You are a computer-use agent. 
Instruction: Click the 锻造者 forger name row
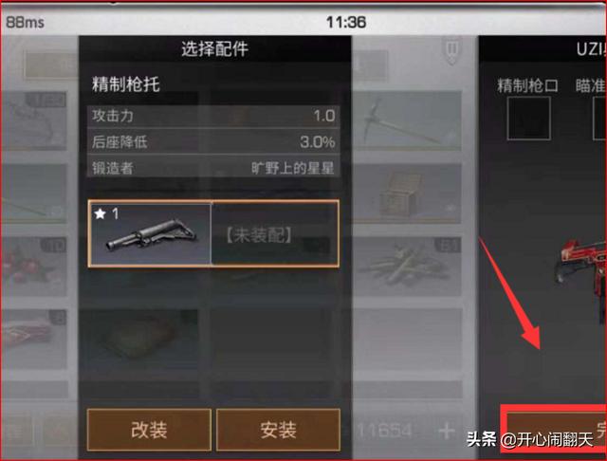pos(213,168)
